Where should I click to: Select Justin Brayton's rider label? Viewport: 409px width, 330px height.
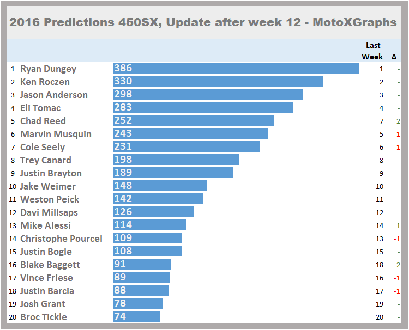(51, 173)
